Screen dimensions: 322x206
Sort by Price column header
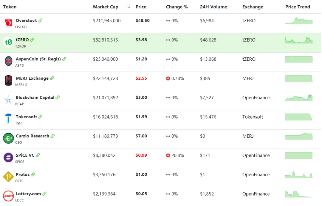click(141, 7)
